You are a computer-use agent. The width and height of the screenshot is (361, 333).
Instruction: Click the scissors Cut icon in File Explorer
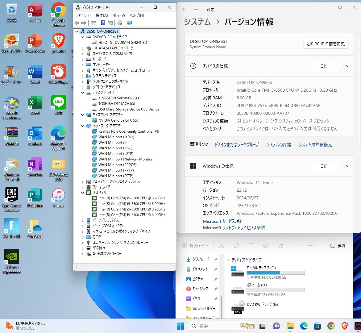pyautogui.click(x=222, y=246)
